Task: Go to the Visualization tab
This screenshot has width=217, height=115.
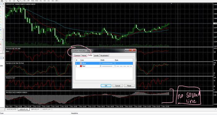Action: coord(104,56)
